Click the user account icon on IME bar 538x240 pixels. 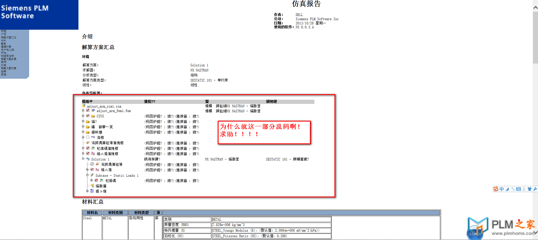coord(524,189)
